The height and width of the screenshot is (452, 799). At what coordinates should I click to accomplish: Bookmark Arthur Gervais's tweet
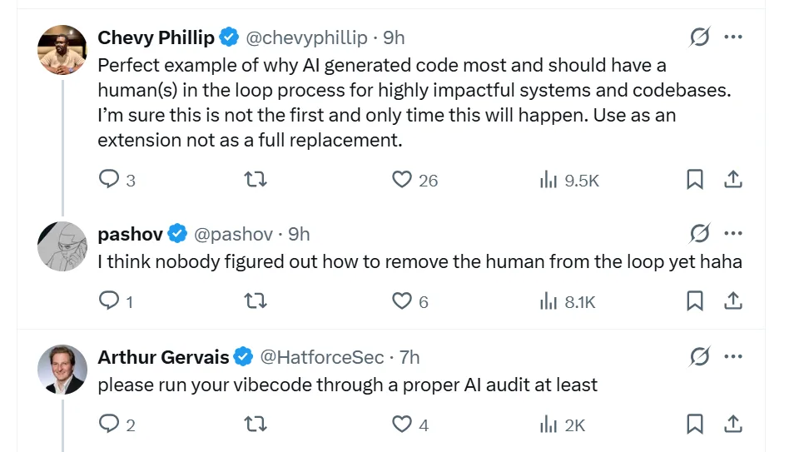coord(694,425)
